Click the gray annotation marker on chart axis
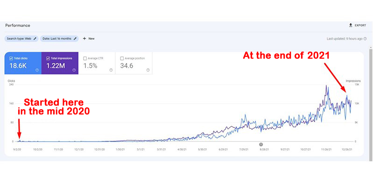The width and height of the screenshot is (373, 185). [261, 144]
